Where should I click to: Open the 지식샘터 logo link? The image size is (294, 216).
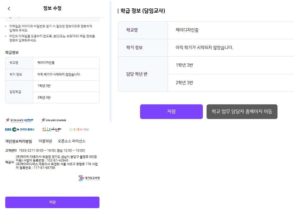click(x=52, y=129)
